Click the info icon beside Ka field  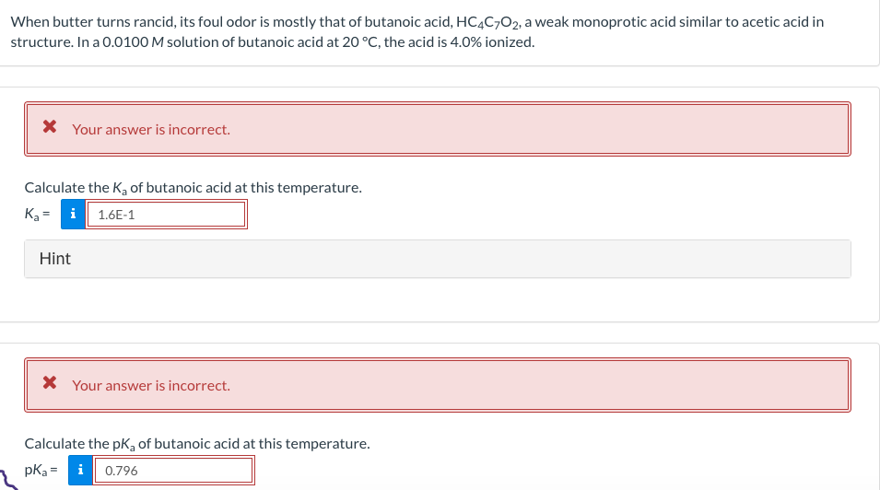click(x=73, y=215)
